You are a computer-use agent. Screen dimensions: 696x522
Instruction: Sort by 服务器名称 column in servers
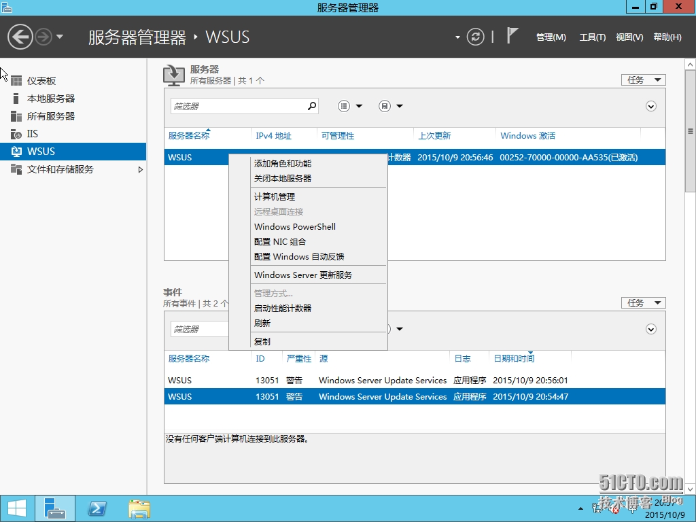[x=189, y=136]
